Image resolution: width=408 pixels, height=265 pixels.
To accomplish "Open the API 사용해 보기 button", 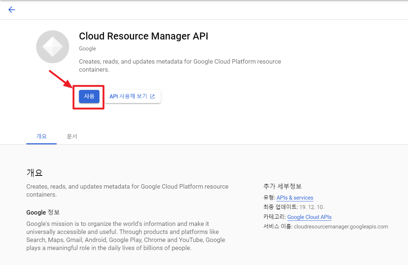I will 133,96.
